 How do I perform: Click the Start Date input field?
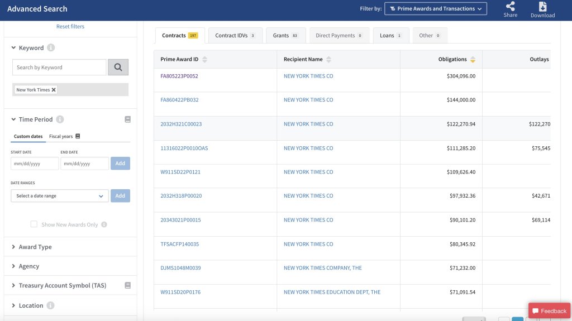[35, 164]
